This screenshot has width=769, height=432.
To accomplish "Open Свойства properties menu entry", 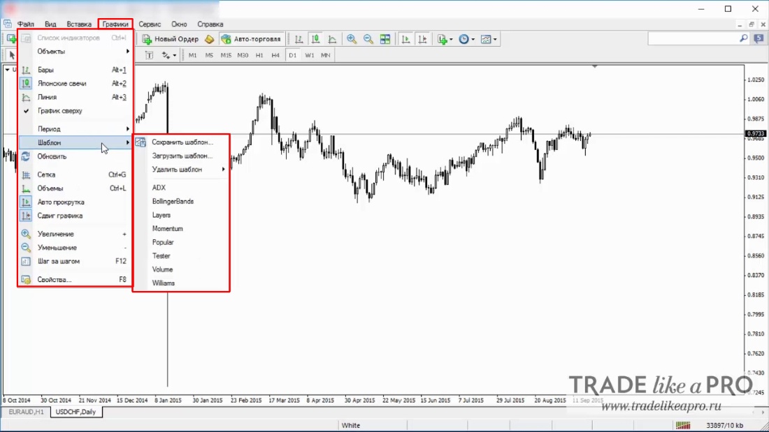I will 75,280.
